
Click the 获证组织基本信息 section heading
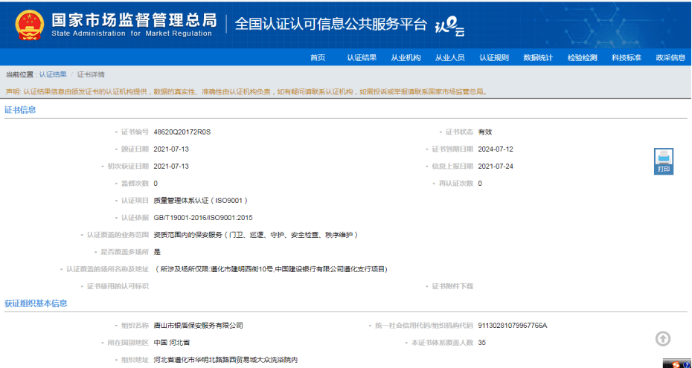coord(36,303)
